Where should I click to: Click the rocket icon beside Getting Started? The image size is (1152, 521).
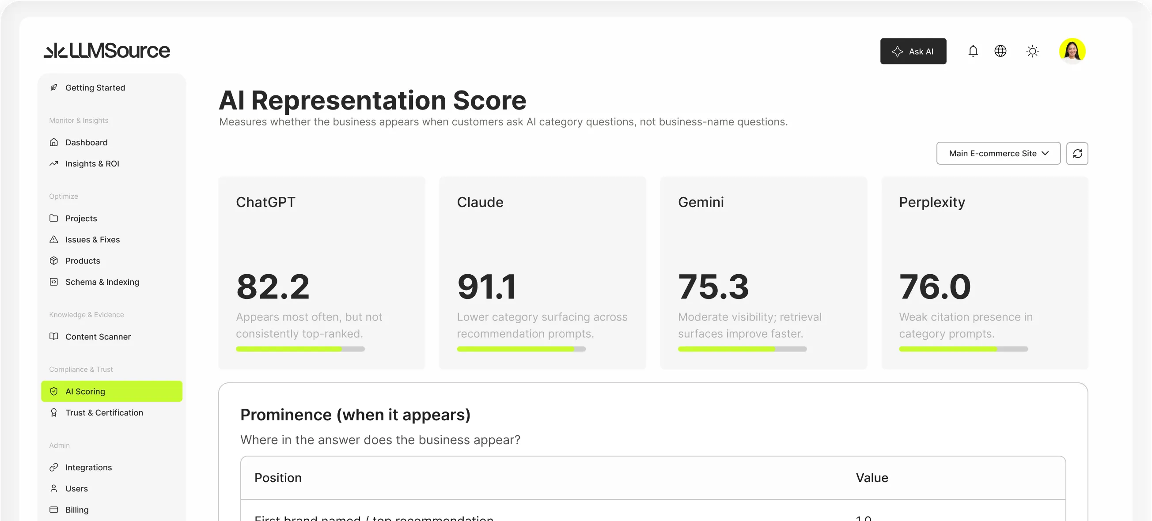pyautogui.click(x=53, y=87)
